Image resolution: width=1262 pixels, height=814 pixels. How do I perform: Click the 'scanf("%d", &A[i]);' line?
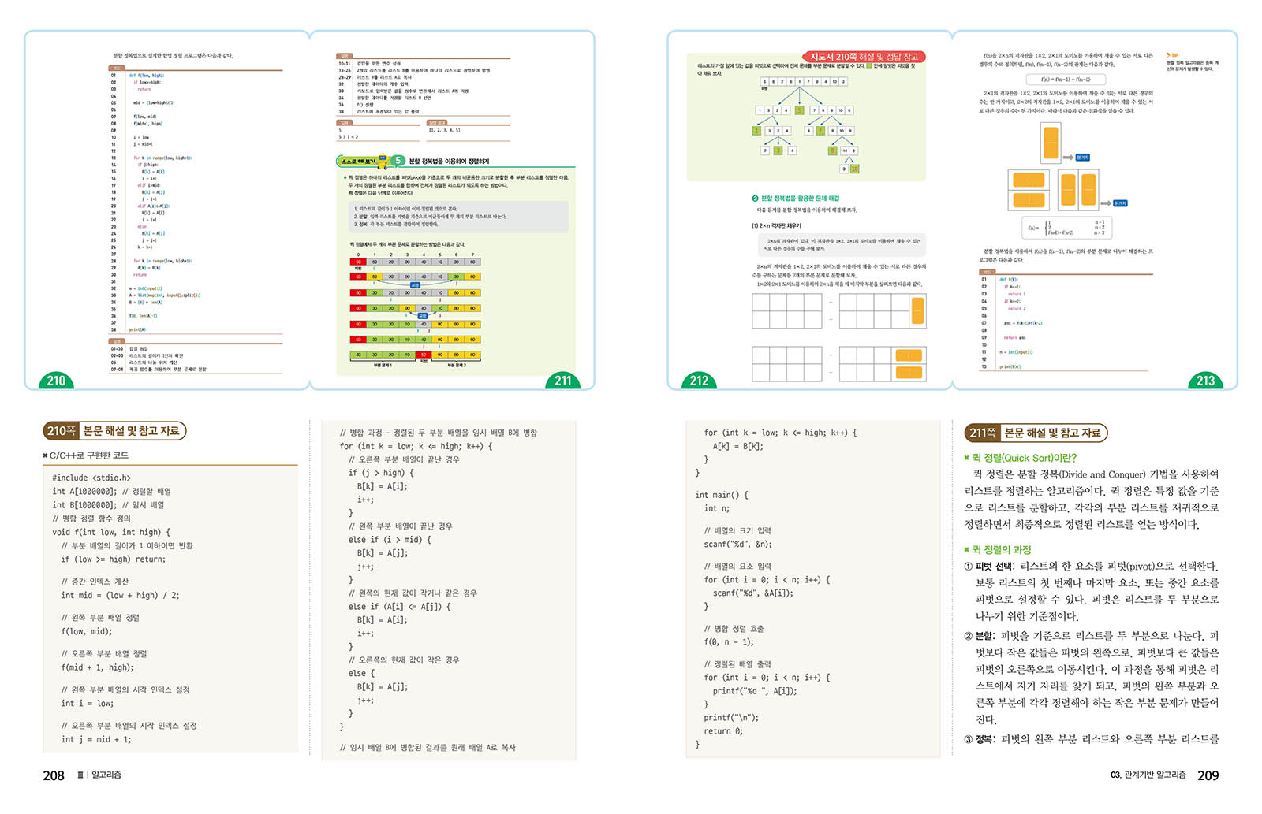[x=753, y=593]
